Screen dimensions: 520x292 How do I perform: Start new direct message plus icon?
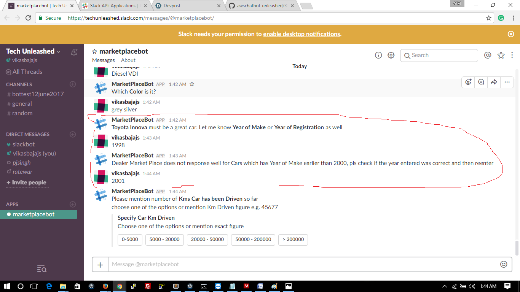[73, 134]
